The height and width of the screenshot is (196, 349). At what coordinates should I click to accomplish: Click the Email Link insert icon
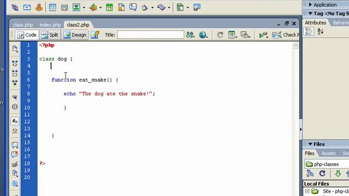27,7
